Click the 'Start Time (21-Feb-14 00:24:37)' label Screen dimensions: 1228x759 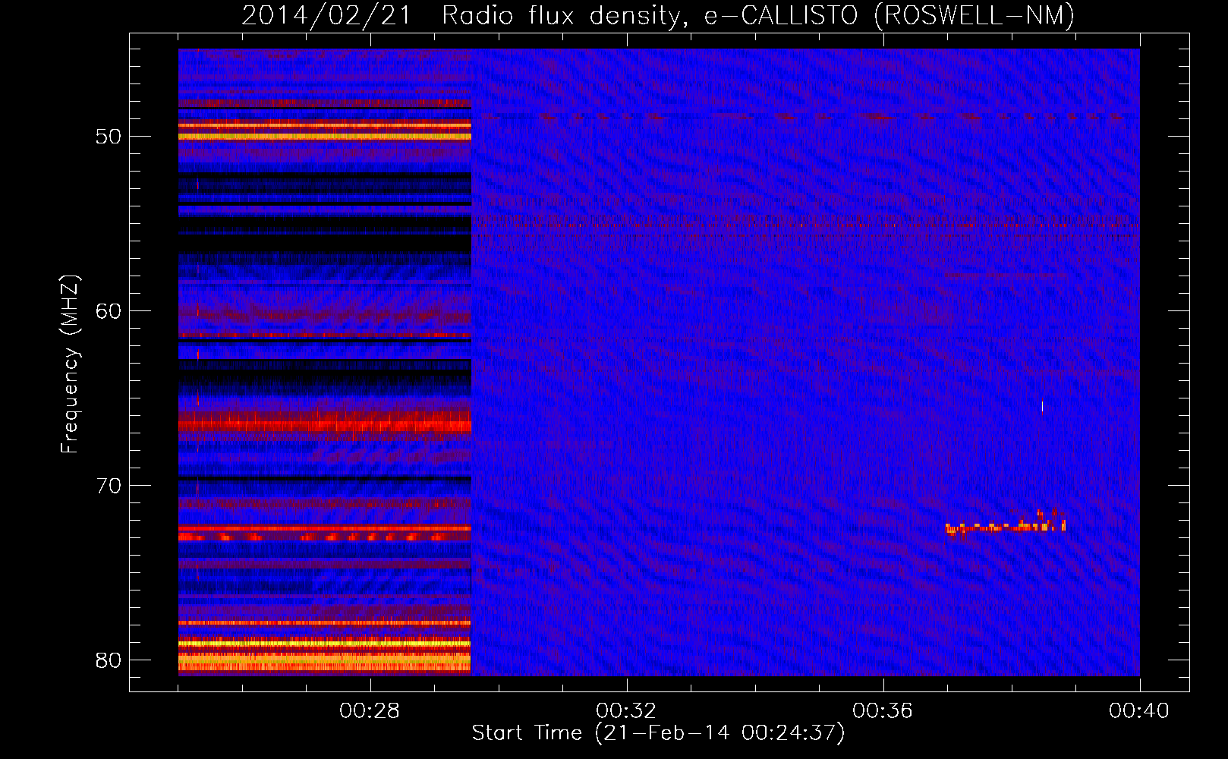pos(658,733)
